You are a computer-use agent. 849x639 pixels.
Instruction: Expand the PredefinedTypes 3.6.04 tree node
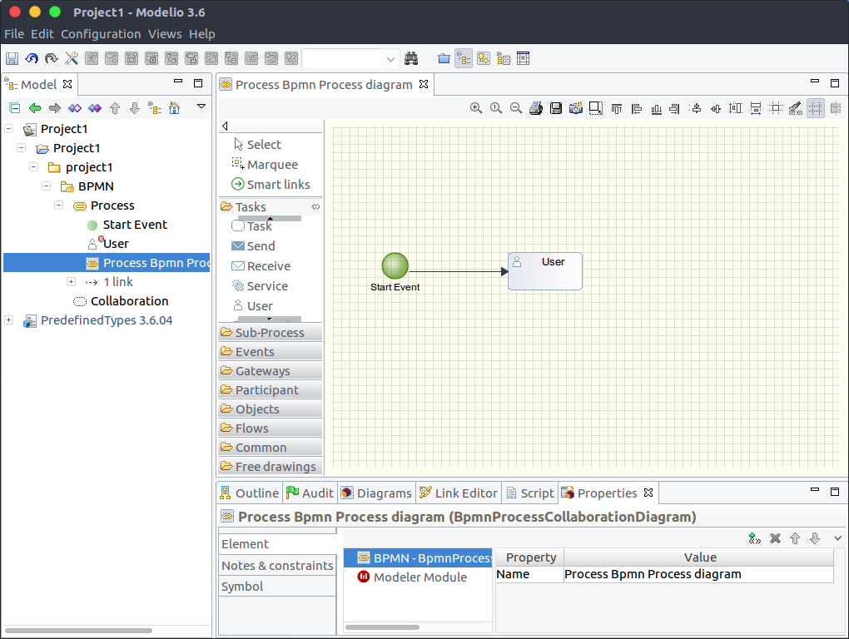click(x=9, y=320)
